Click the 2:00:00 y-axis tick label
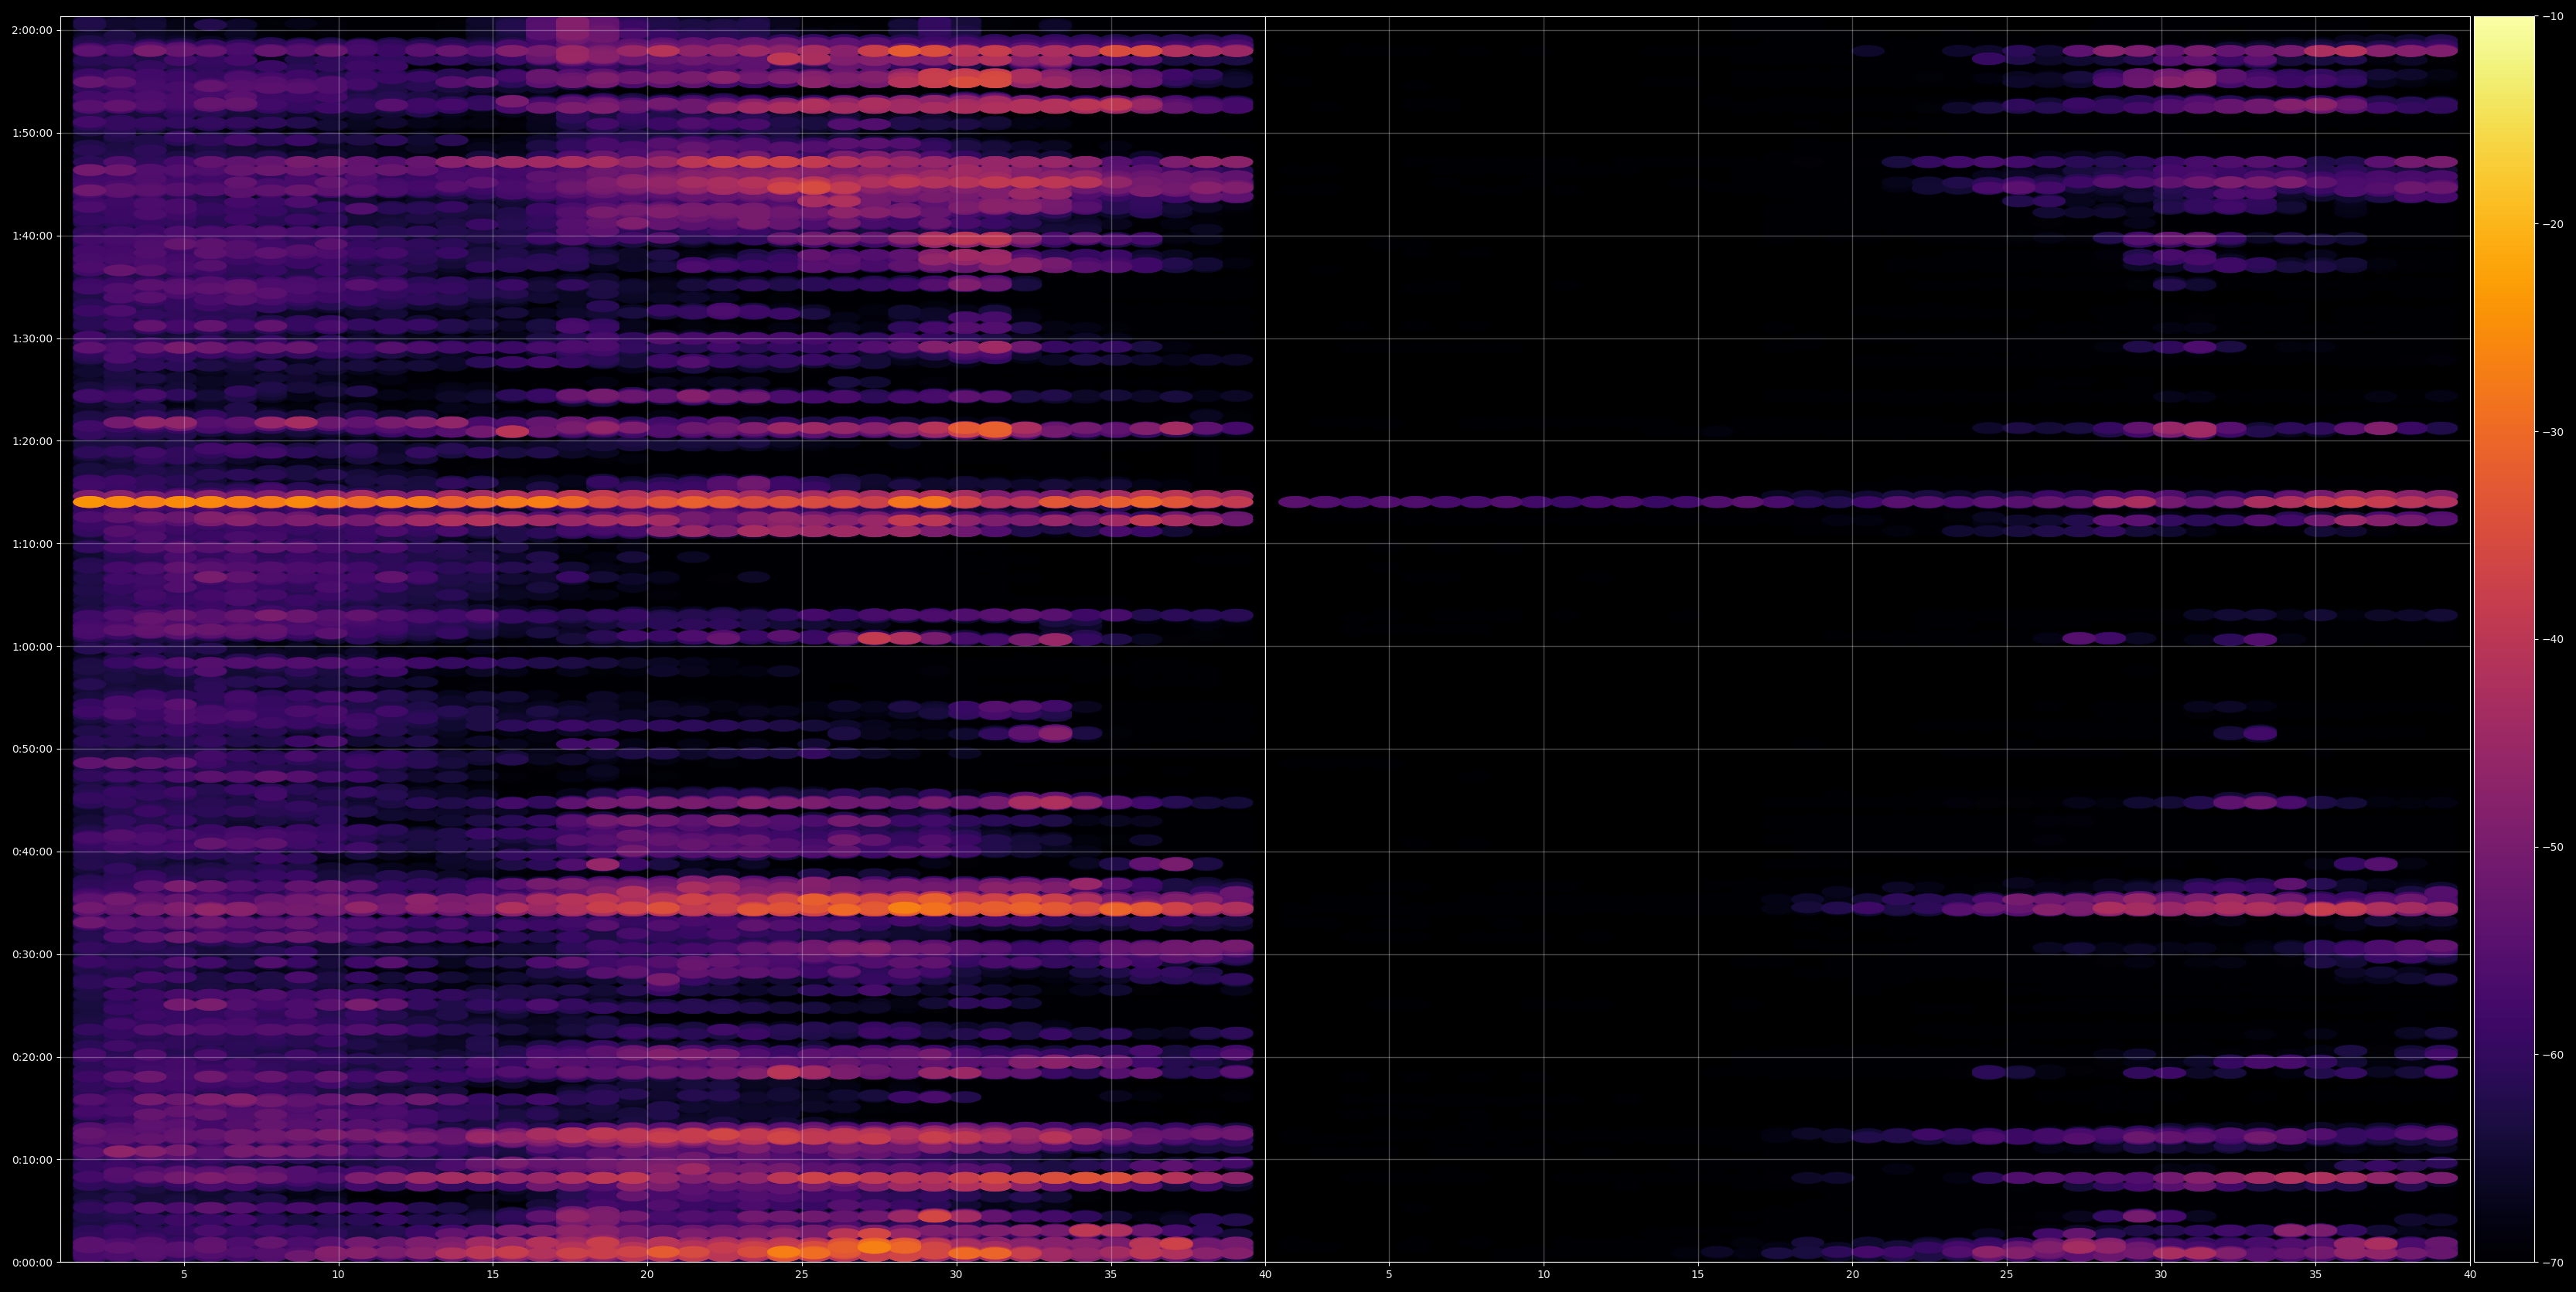Screen dimensions: 2576x1292 (31, 30)
